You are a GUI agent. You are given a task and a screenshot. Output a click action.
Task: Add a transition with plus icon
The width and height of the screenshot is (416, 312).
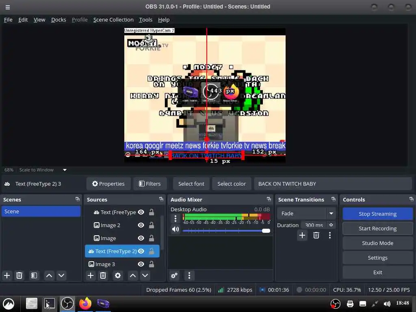[302, 235]
